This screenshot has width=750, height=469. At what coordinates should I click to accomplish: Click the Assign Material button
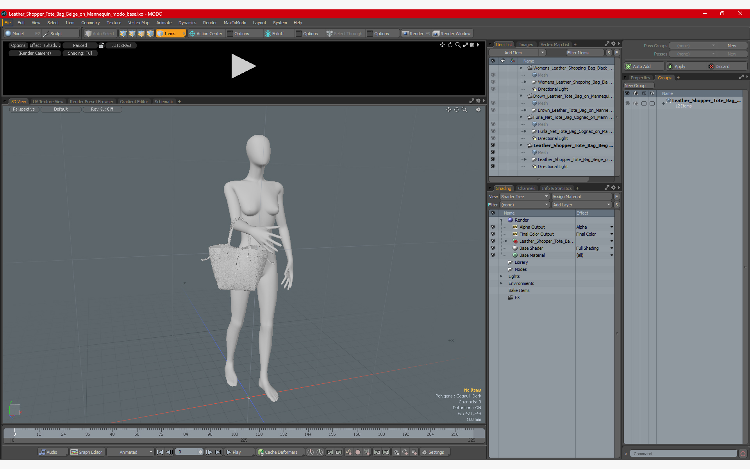tap(581, 197)
